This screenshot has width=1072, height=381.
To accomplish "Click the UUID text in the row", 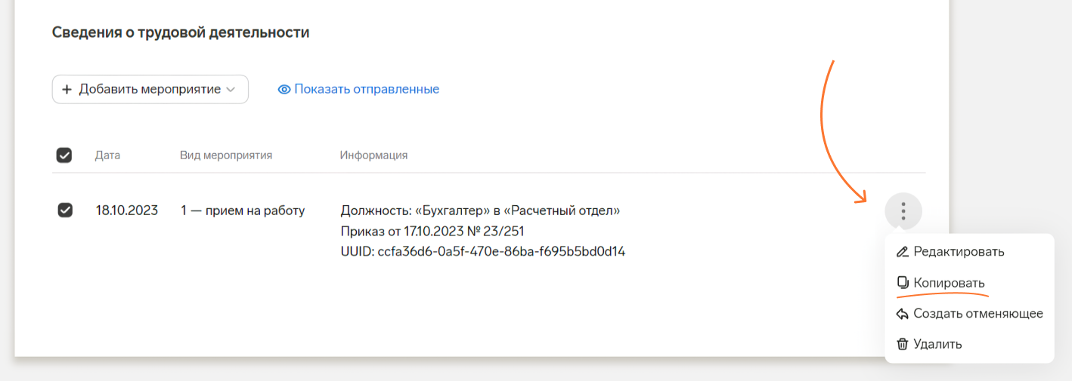I will pyautogui.click(x=483, y=251).
